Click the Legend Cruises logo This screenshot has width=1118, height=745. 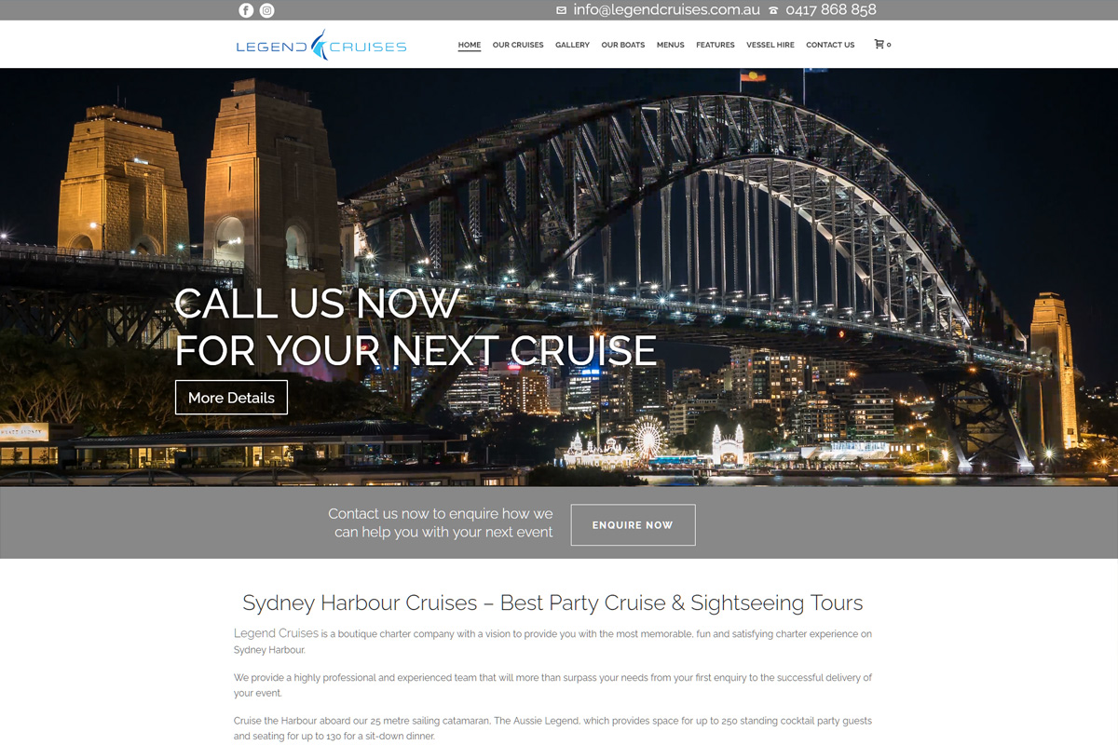click(321, 45)
